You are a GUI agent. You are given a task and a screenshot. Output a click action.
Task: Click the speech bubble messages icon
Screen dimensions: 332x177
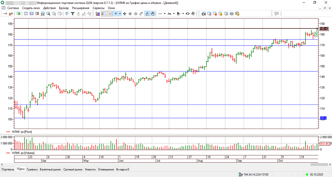pos(277,14)
